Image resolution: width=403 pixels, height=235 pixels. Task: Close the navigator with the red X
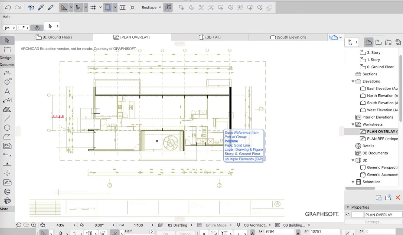click(398, 197)
